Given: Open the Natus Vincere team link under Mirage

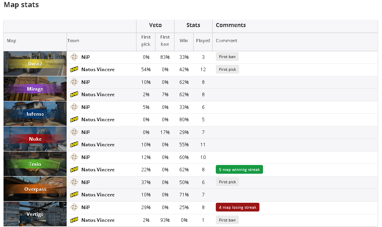Looking at the screenshot, I should click(x=98, y=95).
